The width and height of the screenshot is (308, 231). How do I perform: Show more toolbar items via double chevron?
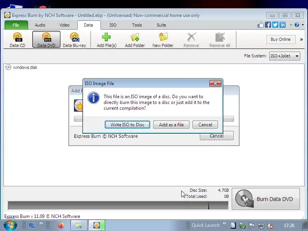(301, 40)
